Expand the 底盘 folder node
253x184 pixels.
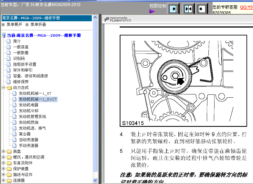click(x=4, y=151)
